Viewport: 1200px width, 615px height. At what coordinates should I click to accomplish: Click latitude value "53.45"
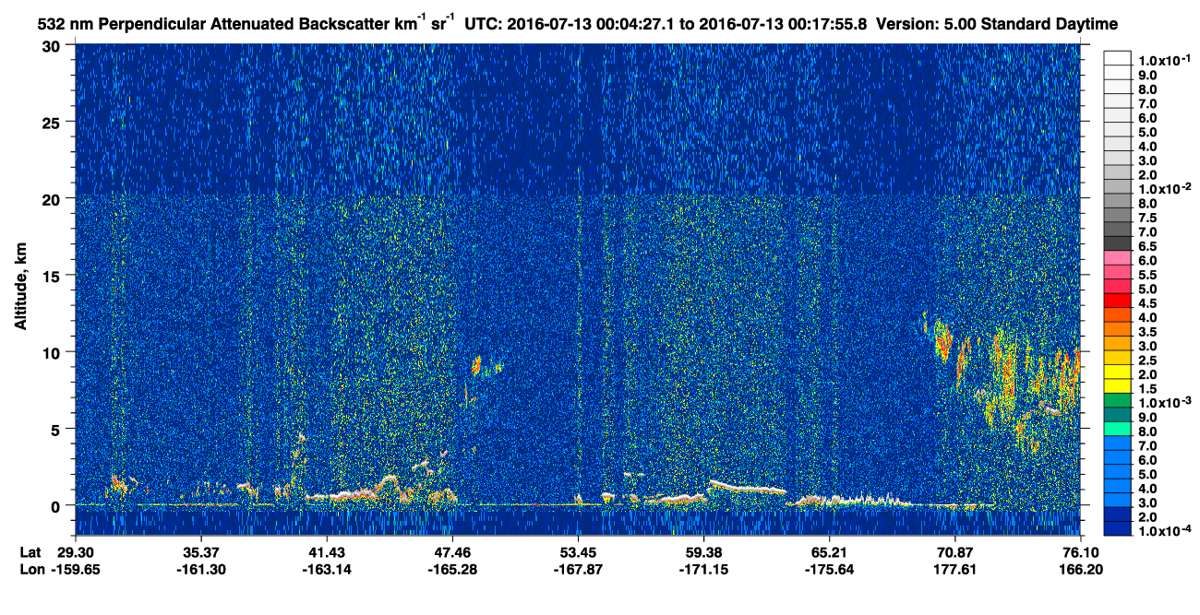click(x=578, y=551)
